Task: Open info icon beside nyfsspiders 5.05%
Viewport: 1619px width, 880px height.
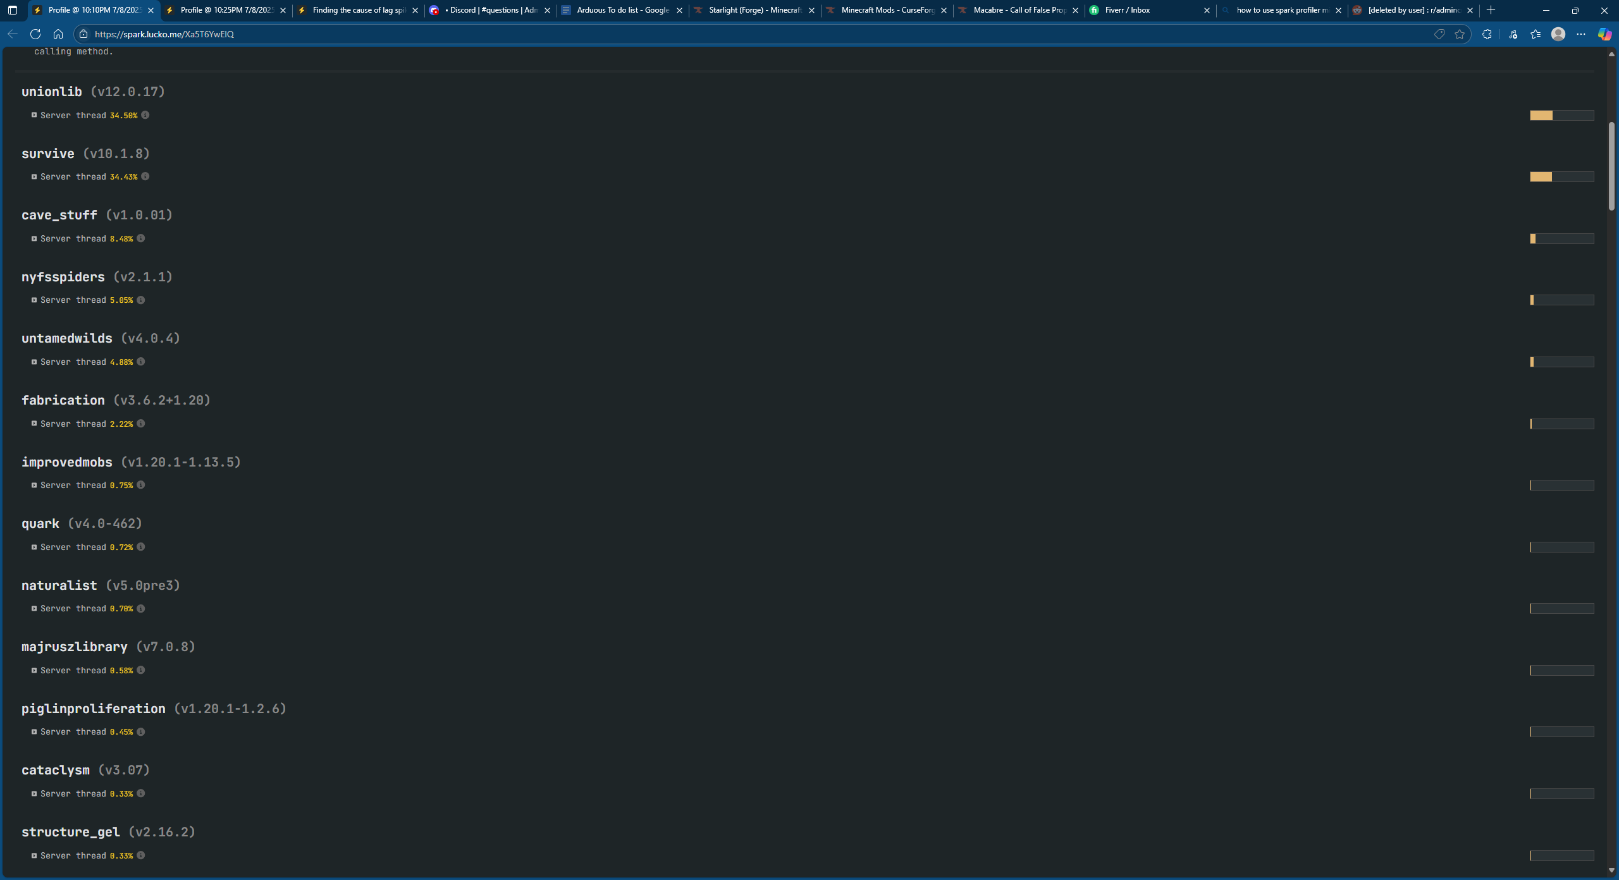Action: coord(141,300)
